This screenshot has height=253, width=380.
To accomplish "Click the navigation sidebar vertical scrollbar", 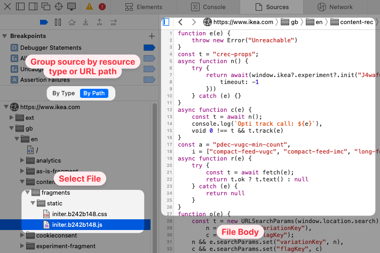I will click(155, 177).
